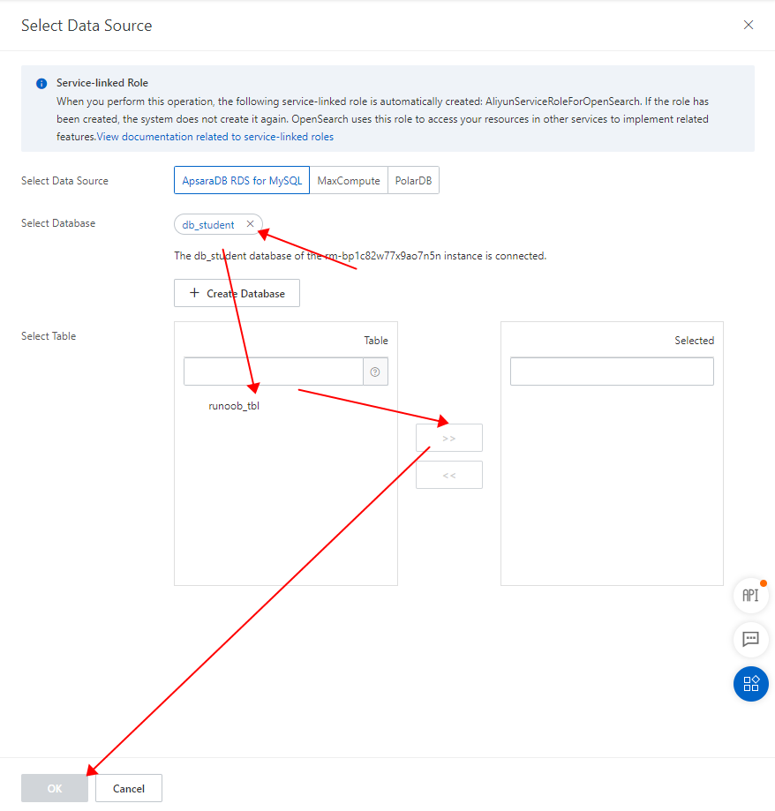Click the blue info icon beside Service-linked Role
Screen dimensions: 775x811
[x=41, y=83]
